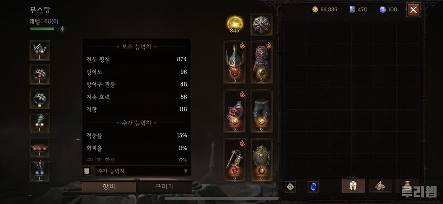The image size is (443, 204).
Task: Select the chest armor equipment slot
Action: pyautogui.click(x=261, y=62)
